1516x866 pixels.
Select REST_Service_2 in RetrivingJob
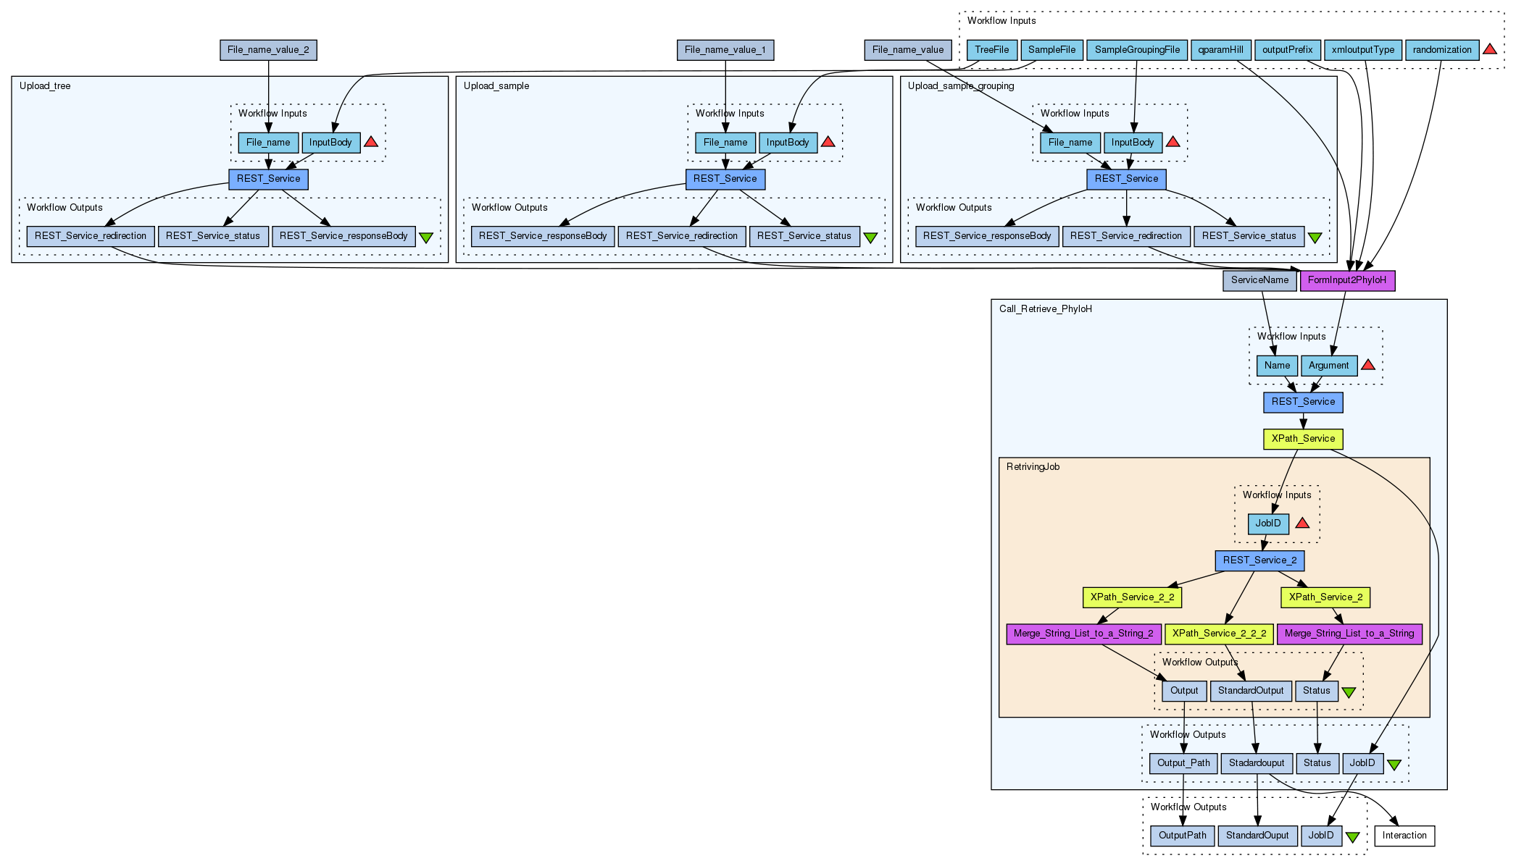(x=1259, y=560)
